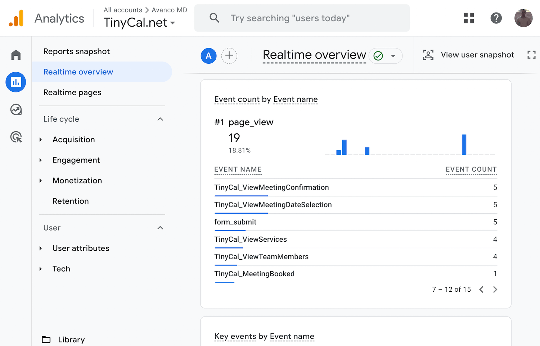The width and height of the screenshot is (540, 346).
Task: Collapse the Life cycle section
Action: pos(160,119)
